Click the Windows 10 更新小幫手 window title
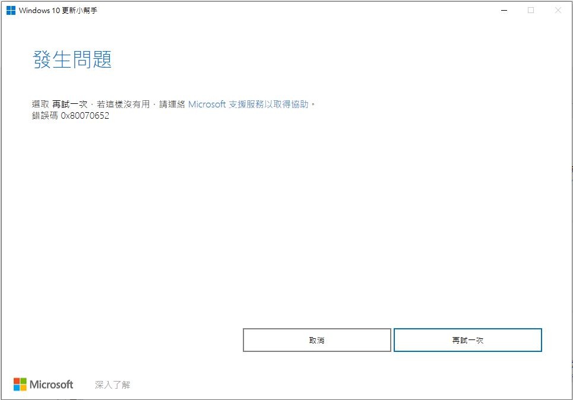The height and width of the screenshot is (400, 573). click(58, 10)
